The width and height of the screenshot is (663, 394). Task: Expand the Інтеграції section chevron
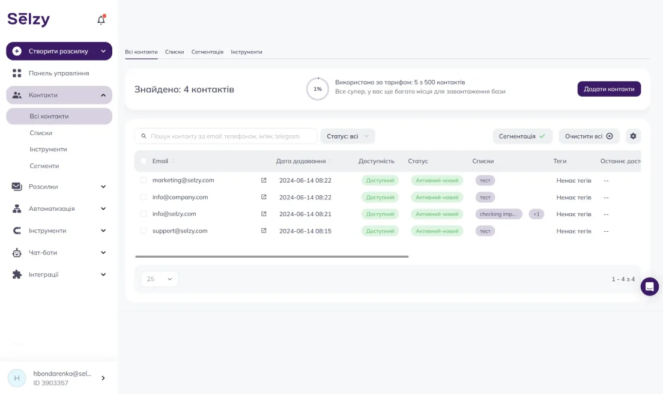tap(103, 274)
